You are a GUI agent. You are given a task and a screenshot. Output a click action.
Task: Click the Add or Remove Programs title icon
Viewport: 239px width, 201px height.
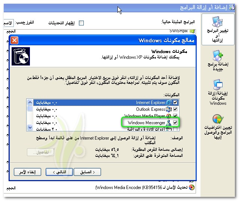(232, 7)
